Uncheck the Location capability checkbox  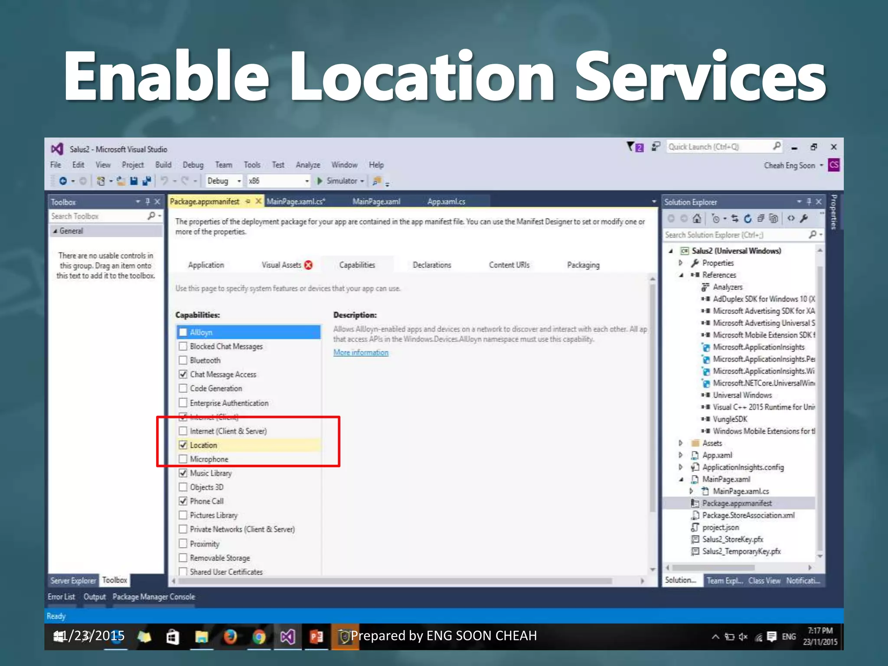pyautogui.click(x=183, y=445)
